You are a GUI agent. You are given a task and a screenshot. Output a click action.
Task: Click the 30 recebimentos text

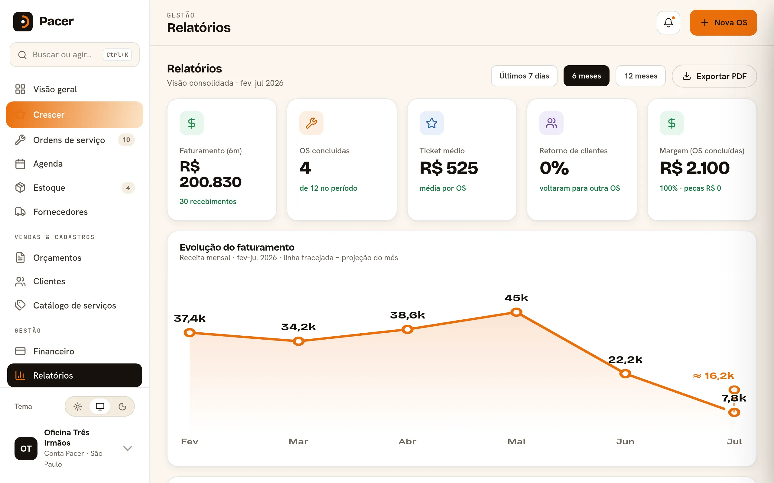pos(208,202)
